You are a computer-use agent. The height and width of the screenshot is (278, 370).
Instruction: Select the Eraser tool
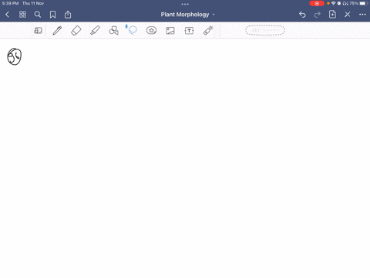[x=76, y=31]
